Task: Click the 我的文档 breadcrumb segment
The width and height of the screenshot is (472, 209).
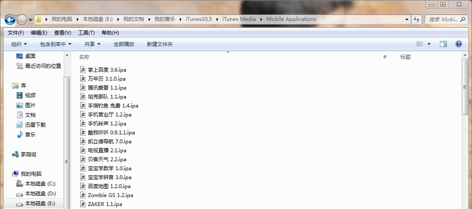Action: click(134, 19)
